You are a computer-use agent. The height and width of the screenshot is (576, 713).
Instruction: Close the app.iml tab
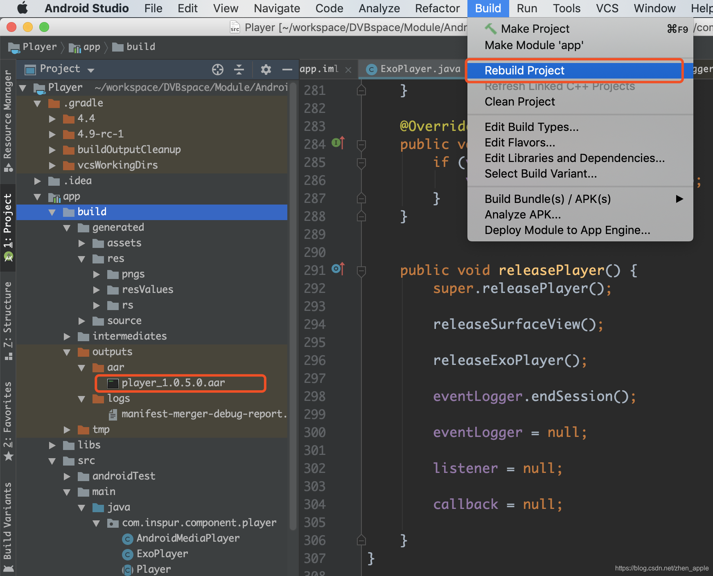(348, 70)
